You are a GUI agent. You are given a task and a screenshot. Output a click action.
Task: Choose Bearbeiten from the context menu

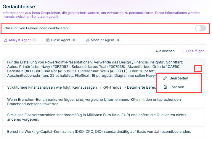pos(179,78)
